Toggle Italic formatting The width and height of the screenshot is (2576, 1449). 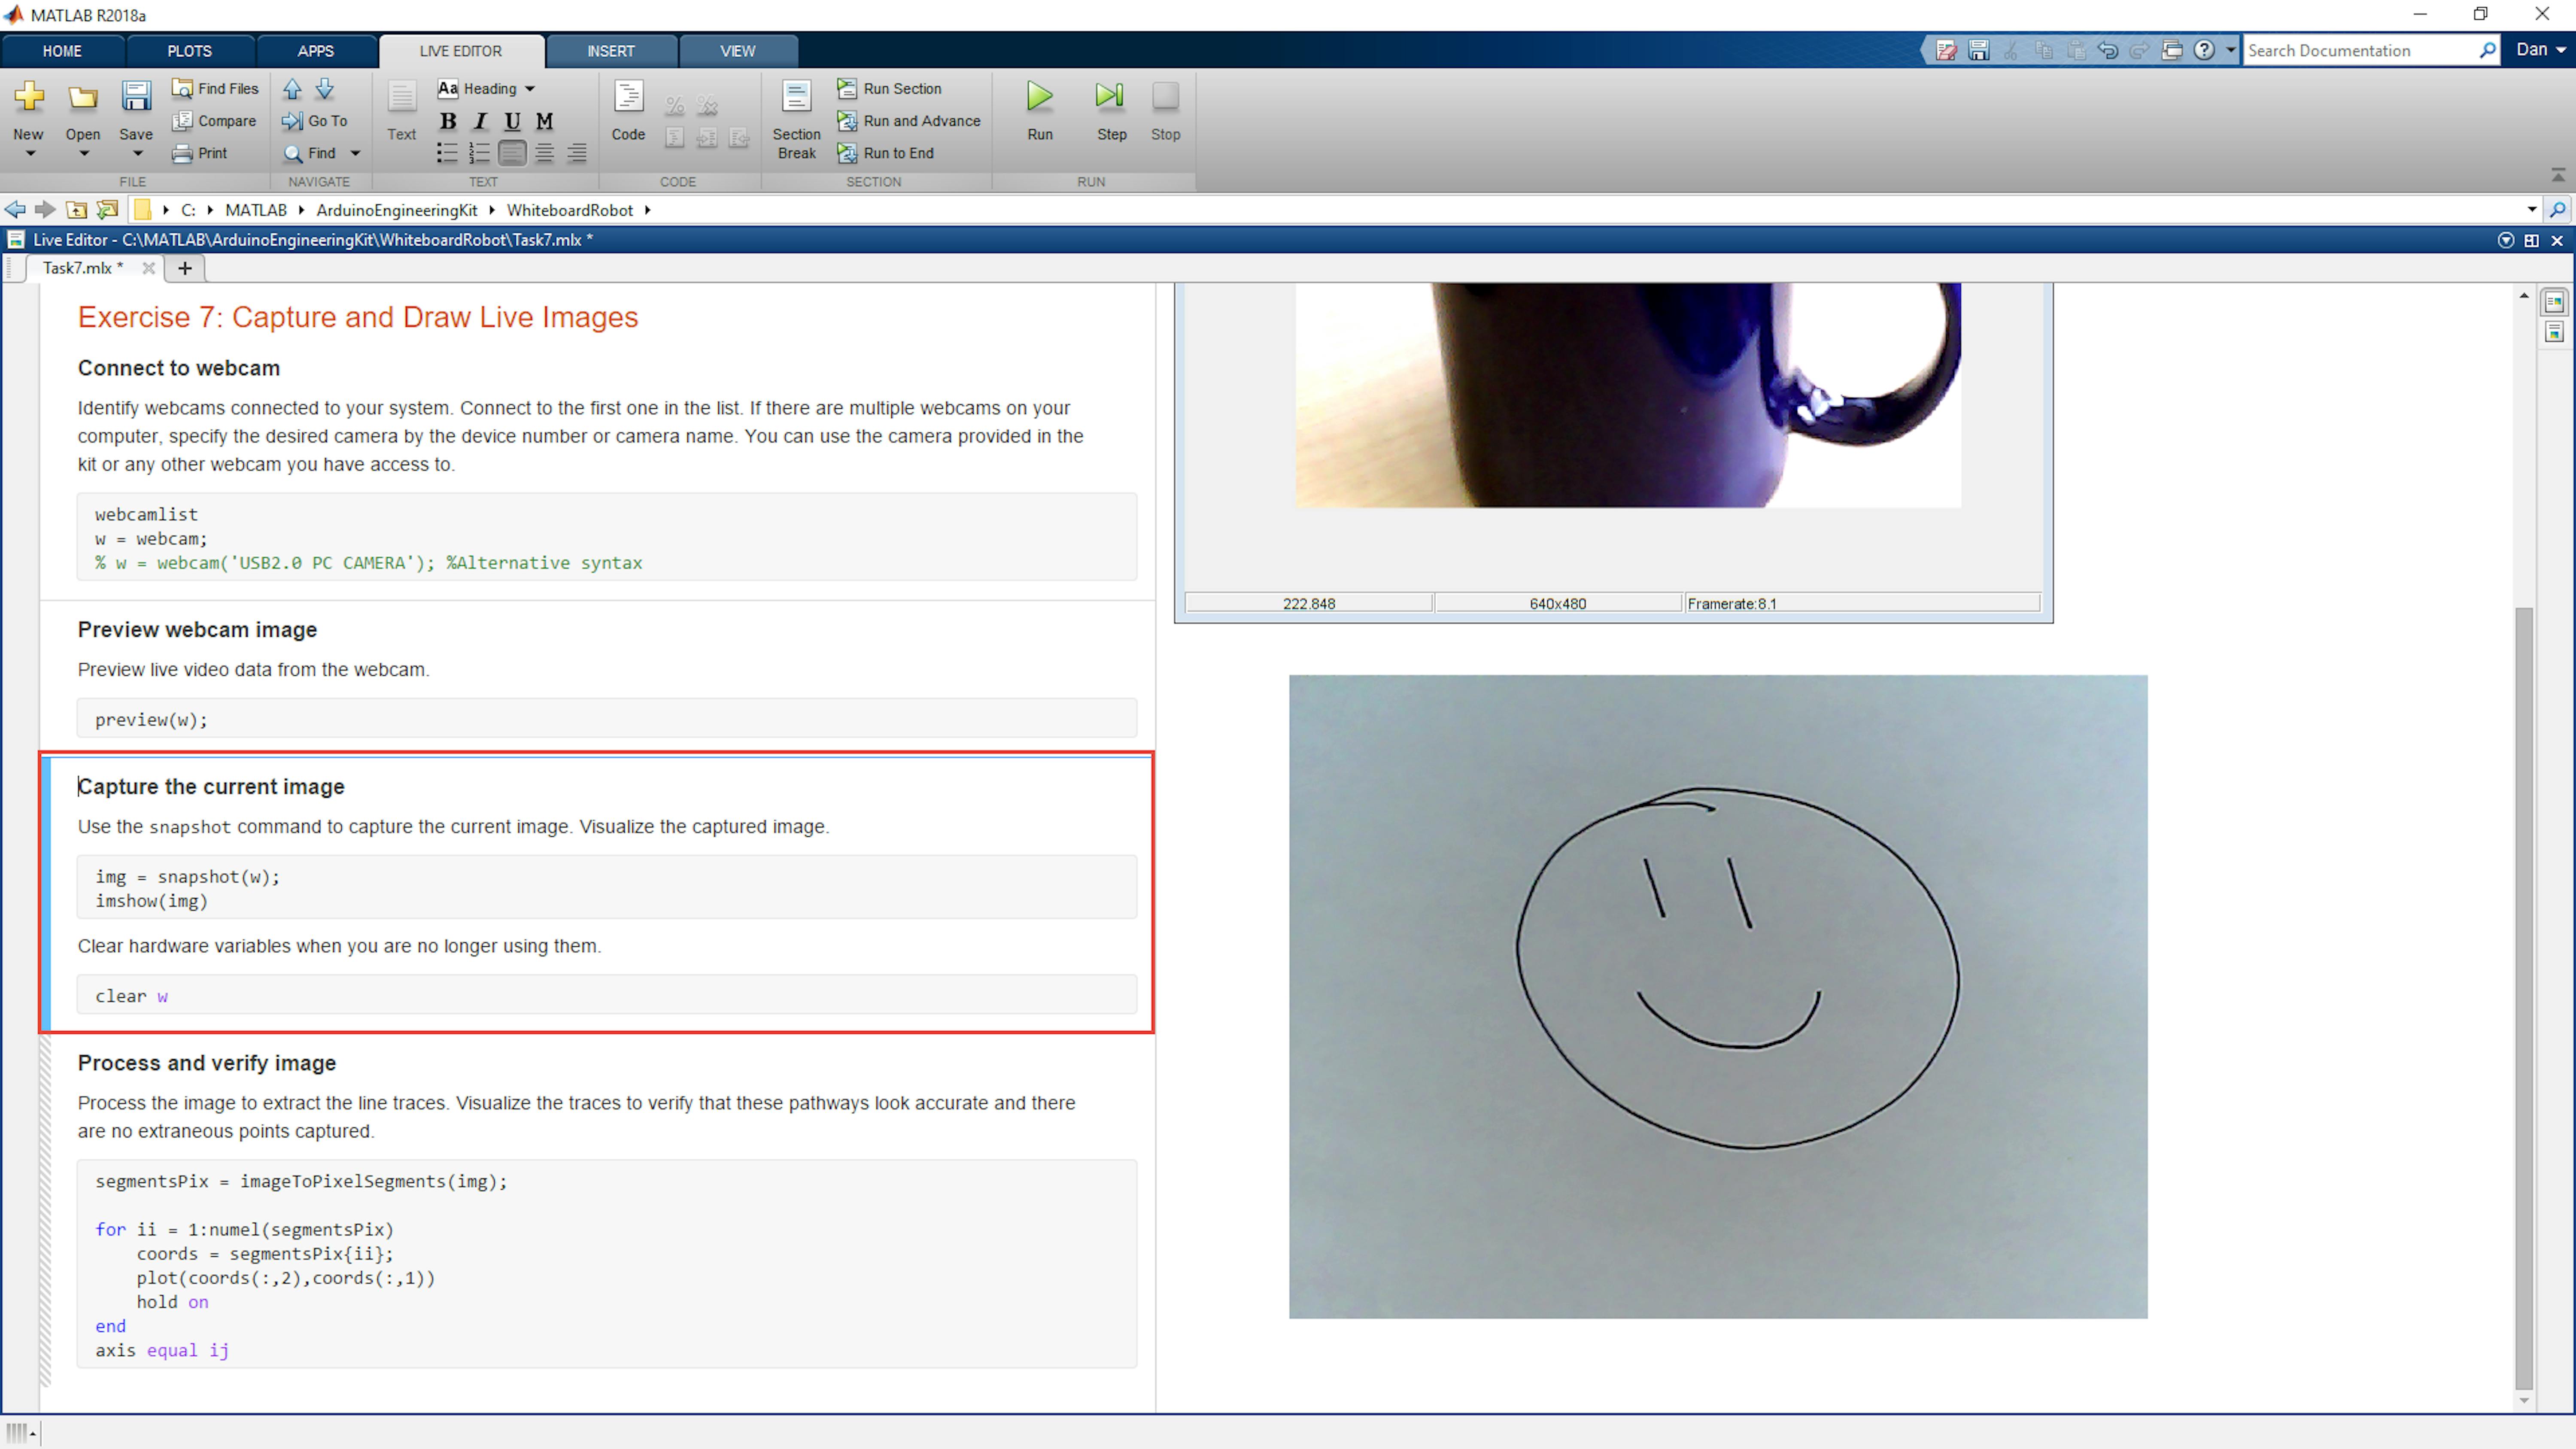tap(480, 121)
